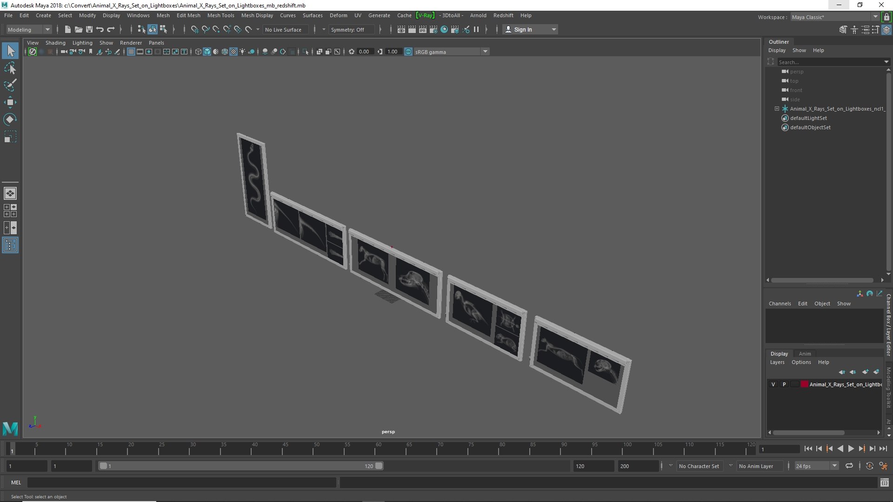Viewport: 893px width, 502px height.
Task: Toggle the Outliner layout button in toolbox
Action: tap(10, 245)
